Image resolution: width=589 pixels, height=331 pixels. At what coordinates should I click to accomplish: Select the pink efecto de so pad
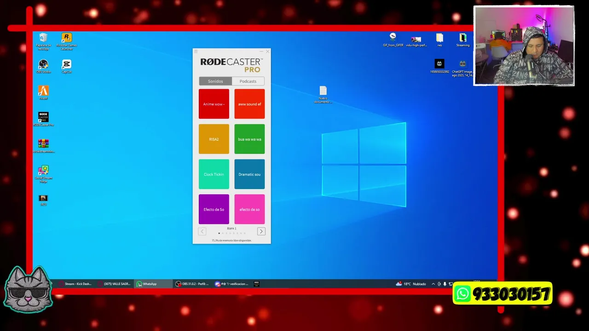[249, 209]
